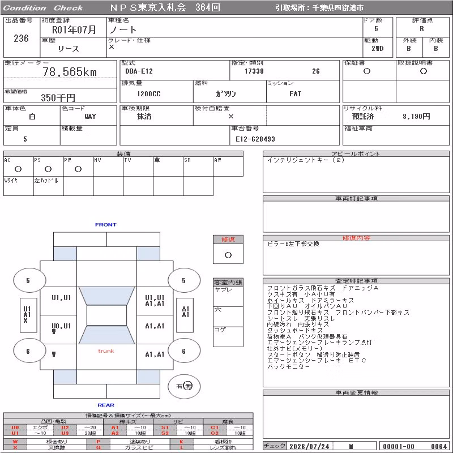Select the U1,U1 A1,A1 panel mark
453x453 pixels.
tap(155, 301)
